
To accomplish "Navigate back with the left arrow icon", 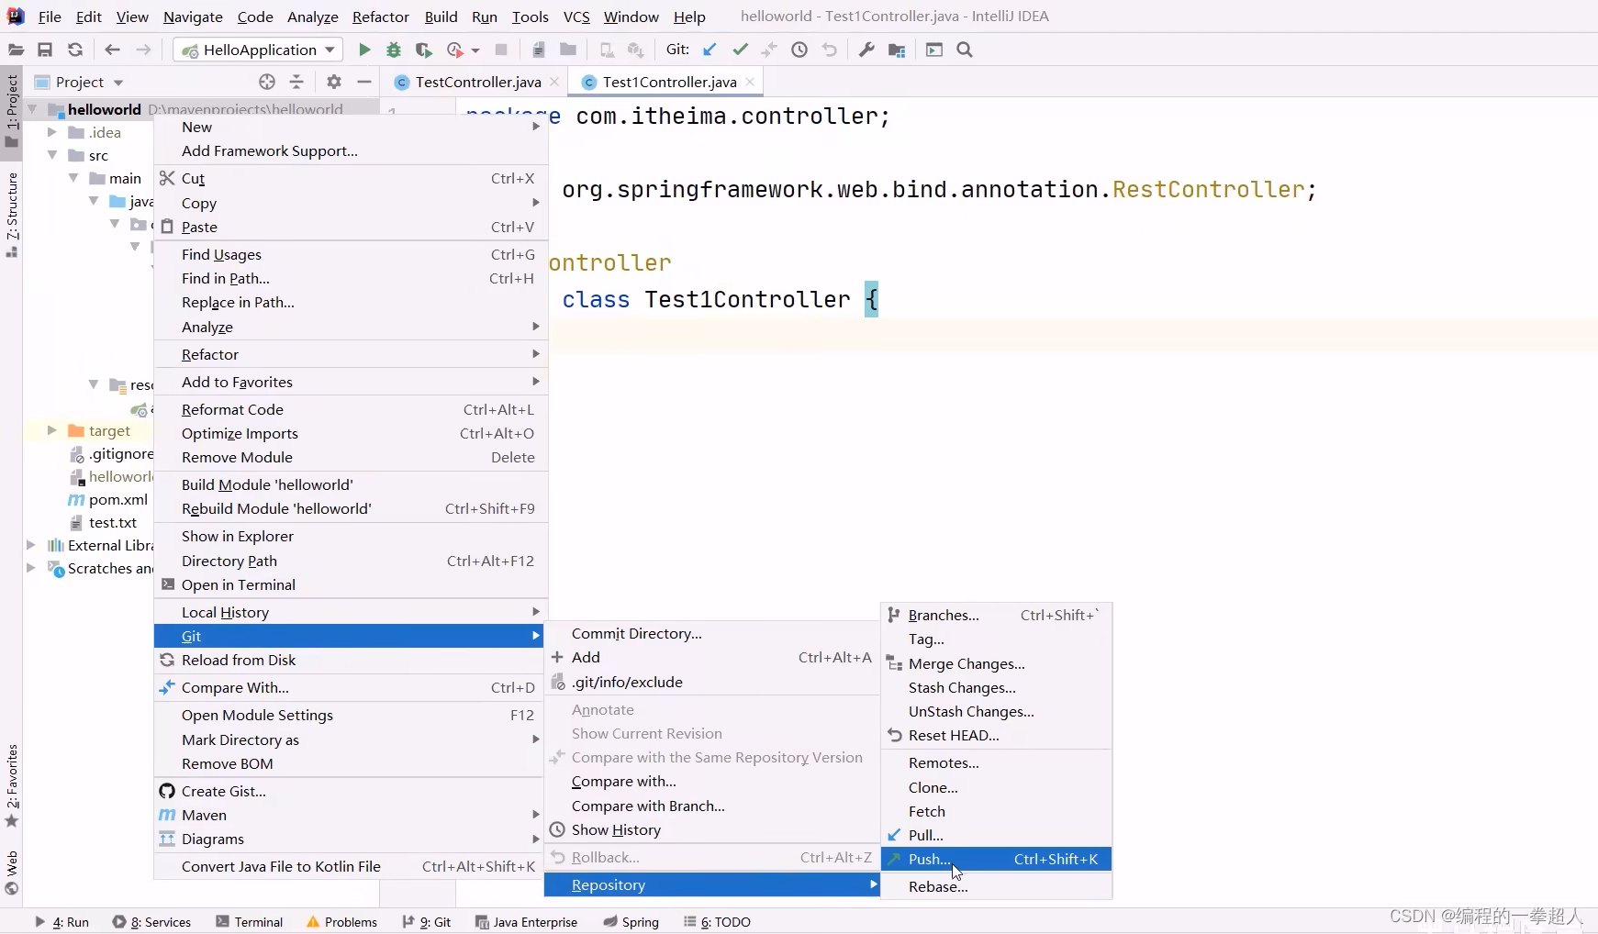I will (113, 50).
